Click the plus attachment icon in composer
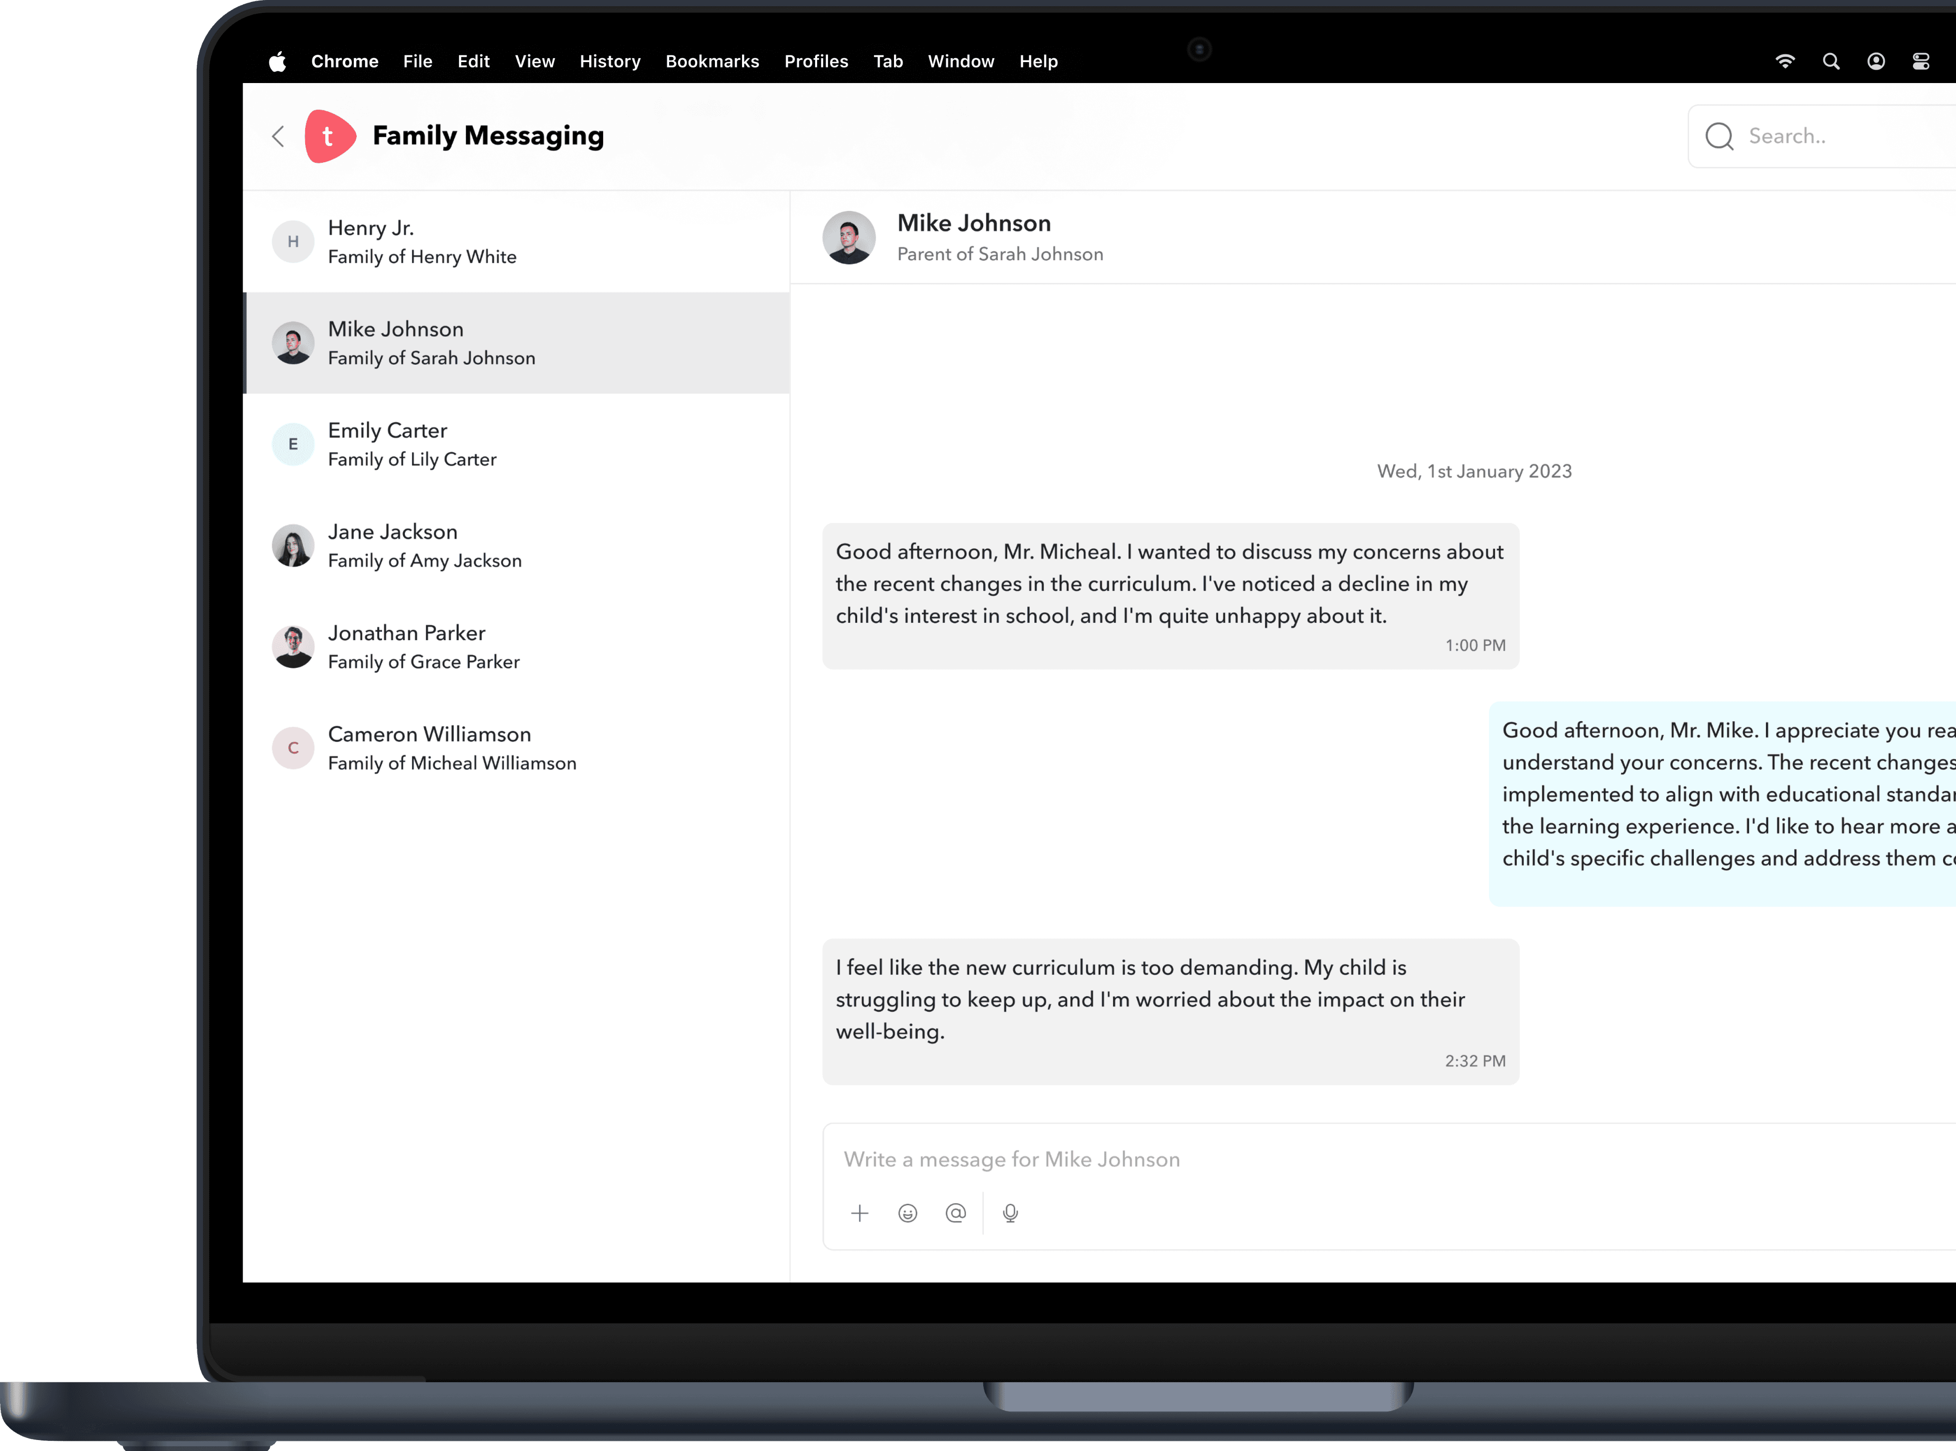 point(860,1213)
